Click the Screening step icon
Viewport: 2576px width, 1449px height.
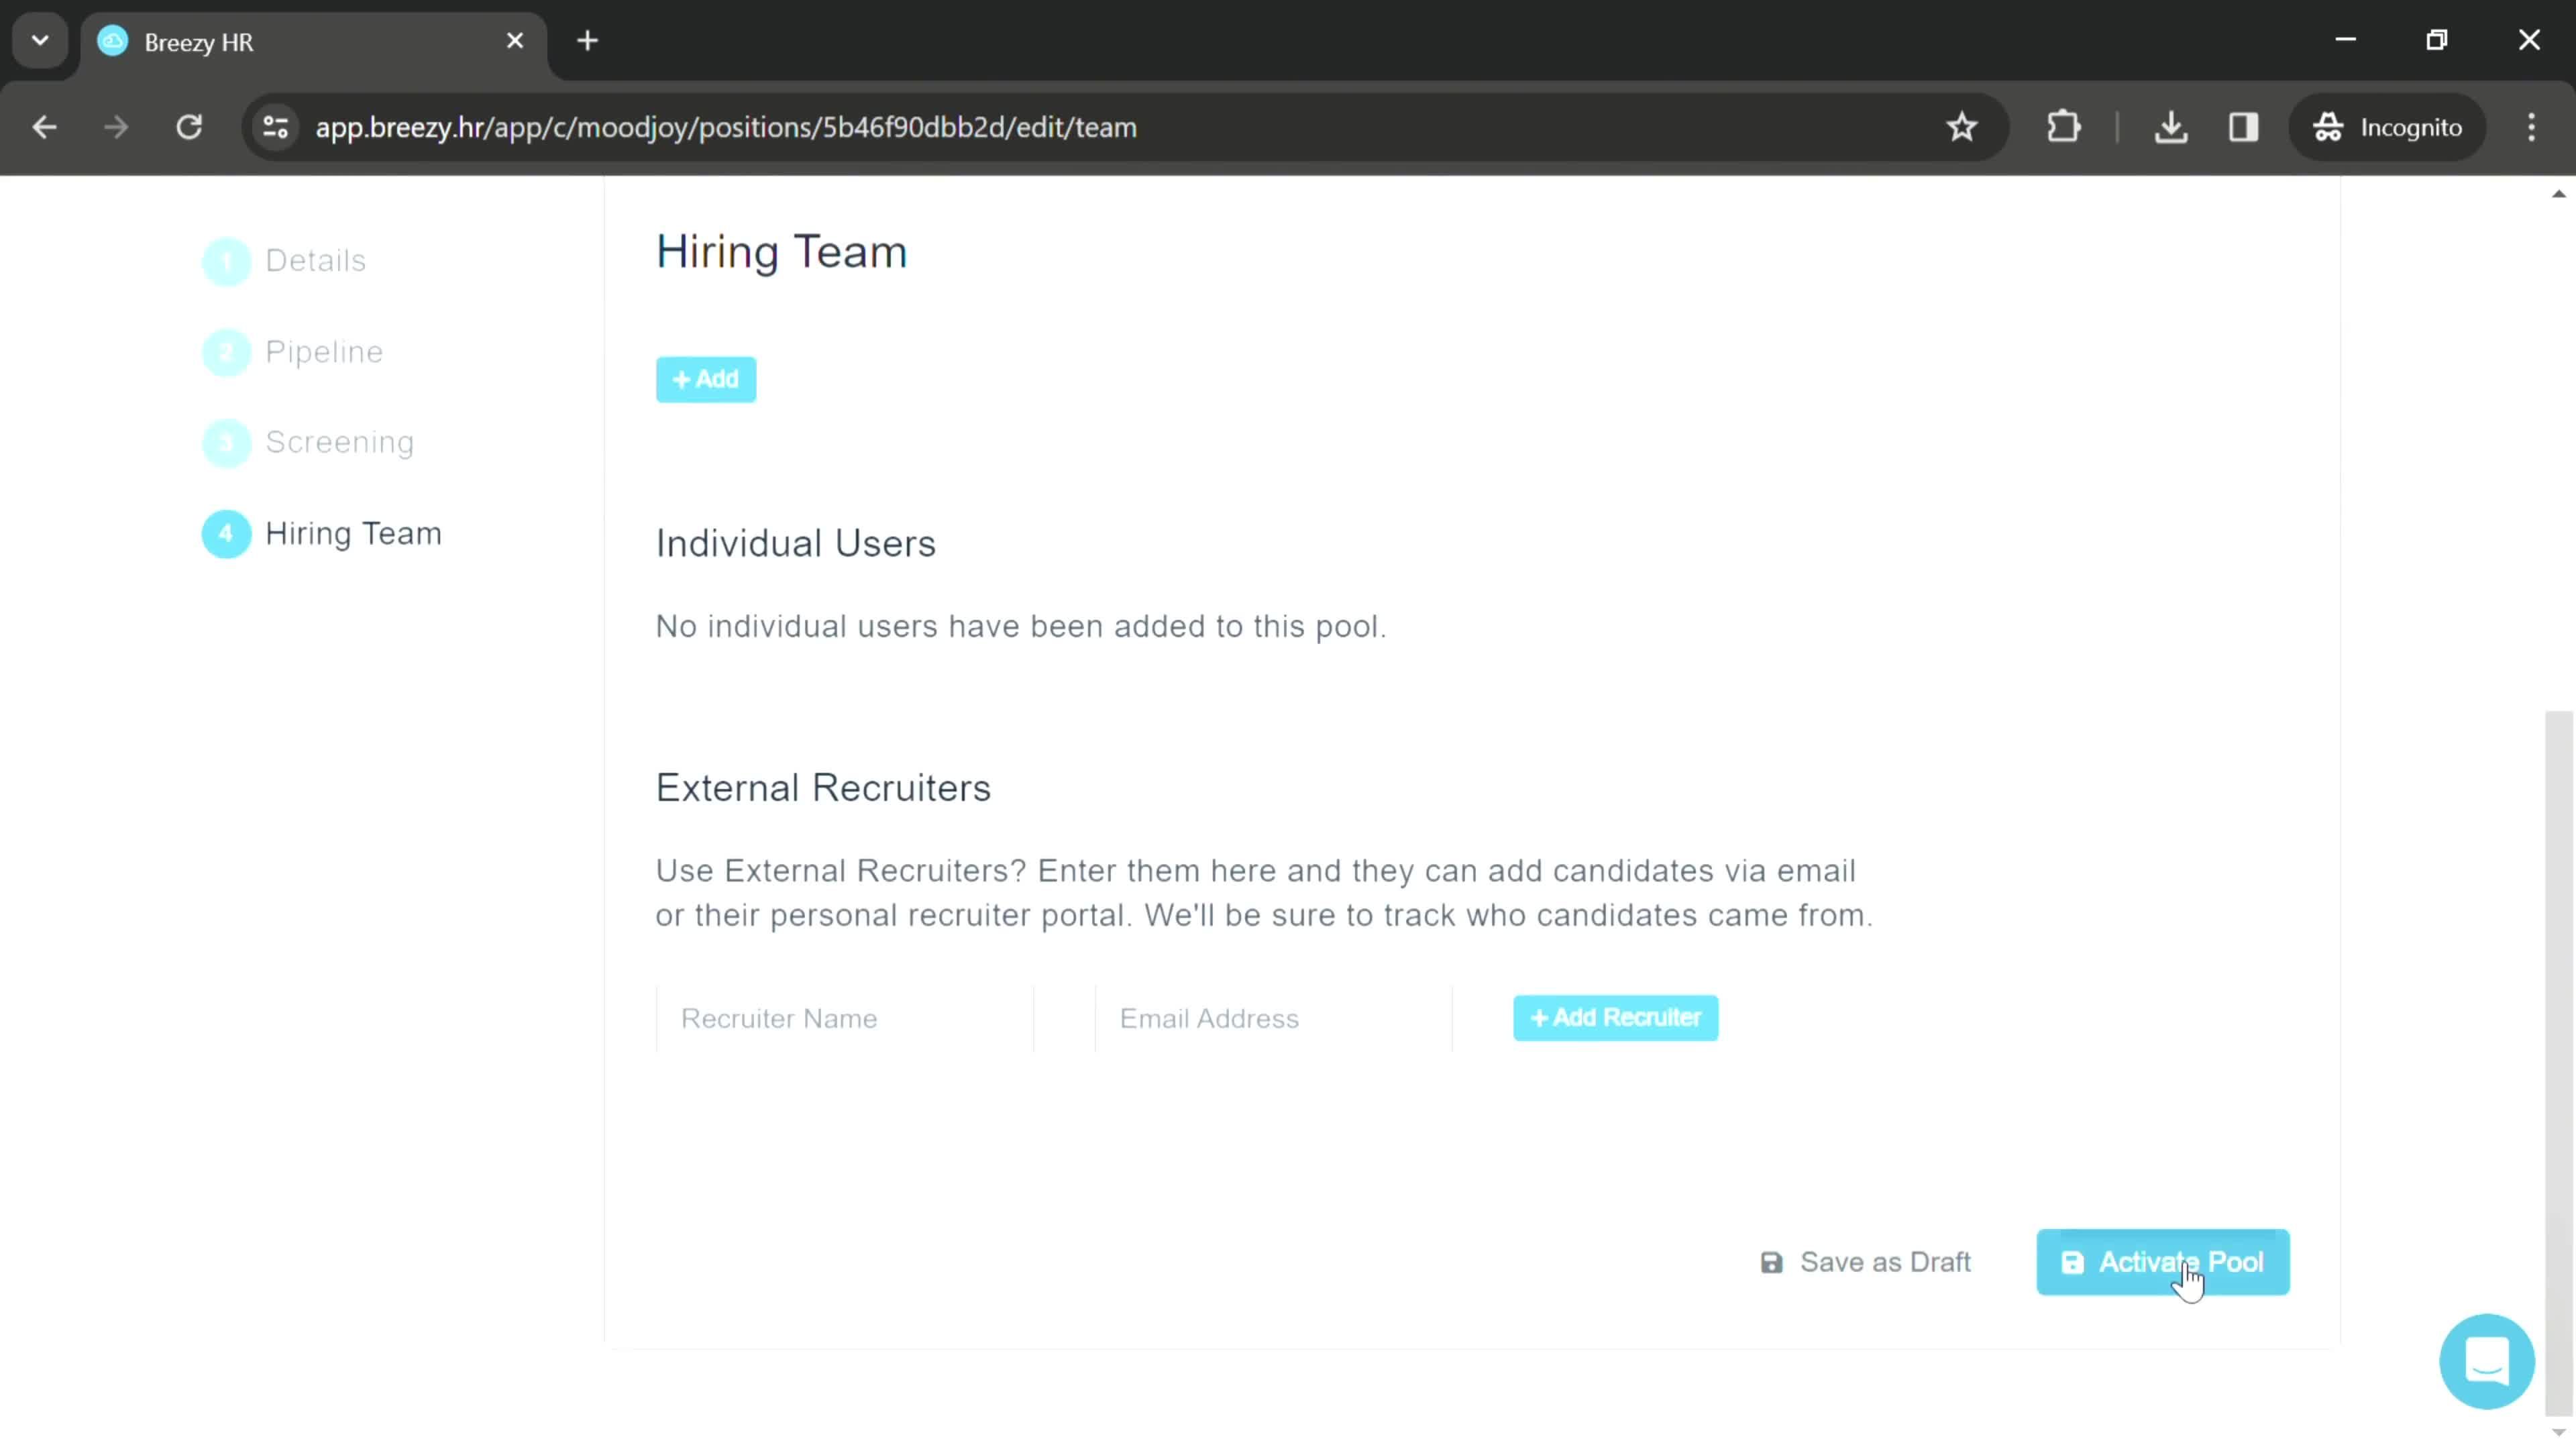[227, 441]
